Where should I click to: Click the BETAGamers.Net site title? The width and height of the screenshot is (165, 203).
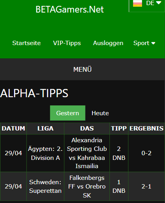point(70,9)
